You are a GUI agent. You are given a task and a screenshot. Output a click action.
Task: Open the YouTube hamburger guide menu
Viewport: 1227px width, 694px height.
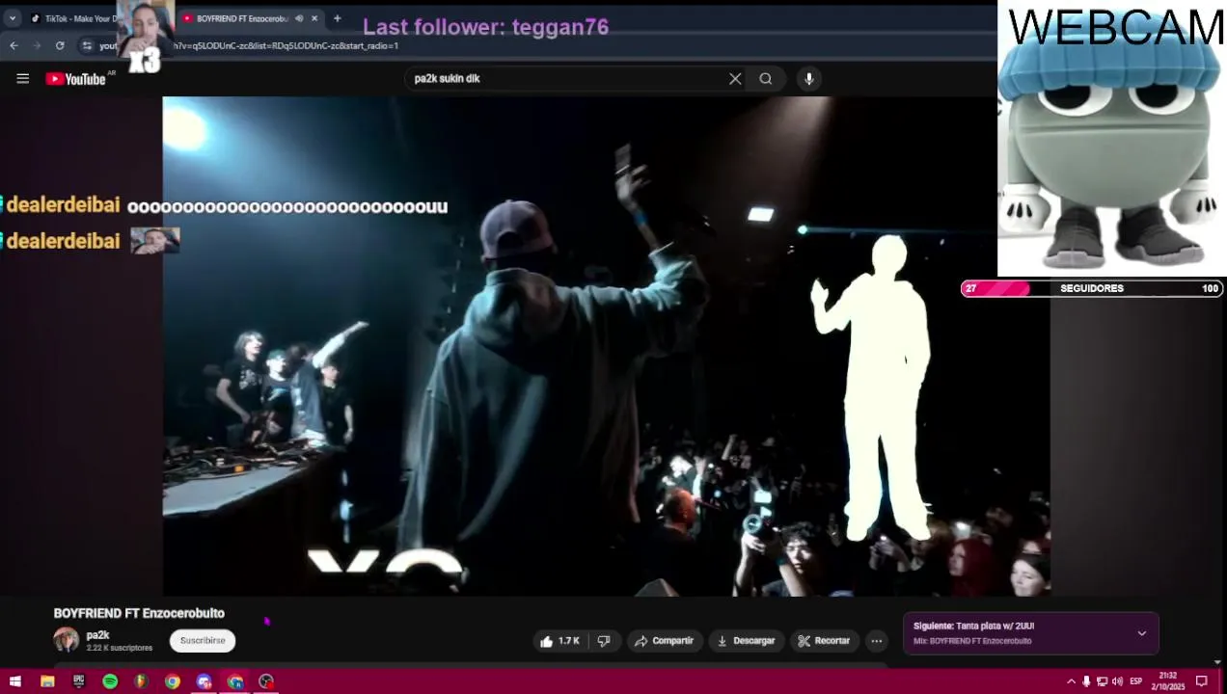(x=22, y=79)
